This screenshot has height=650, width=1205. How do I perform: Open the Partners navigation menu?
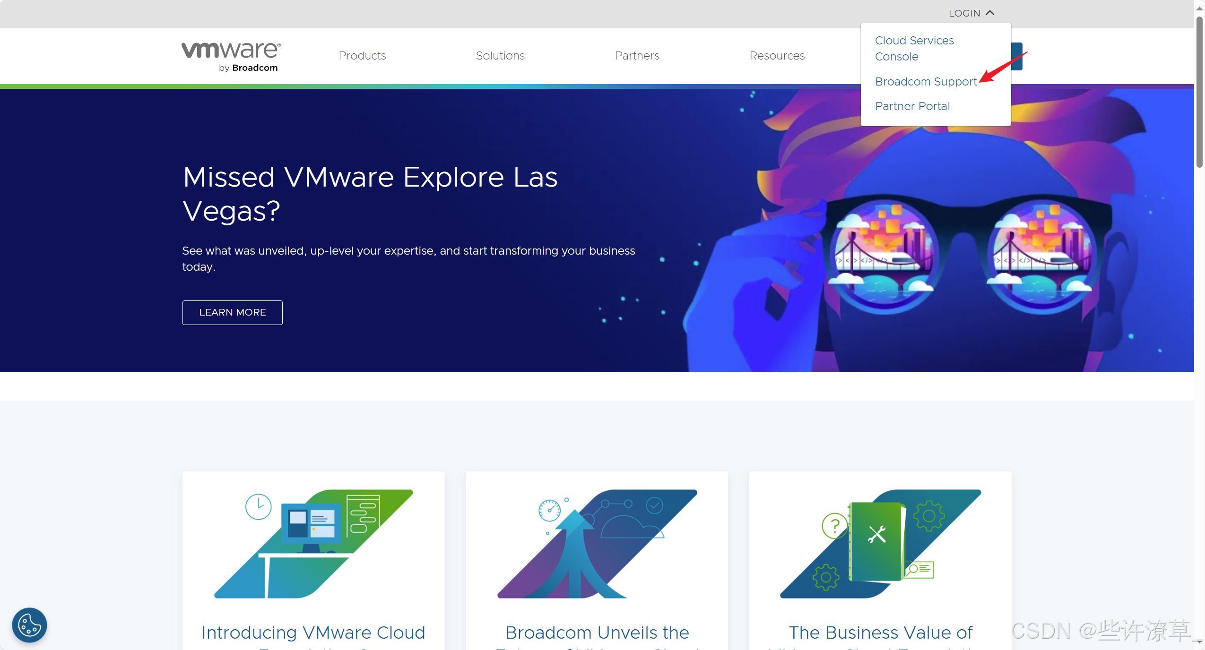(637, 56)
